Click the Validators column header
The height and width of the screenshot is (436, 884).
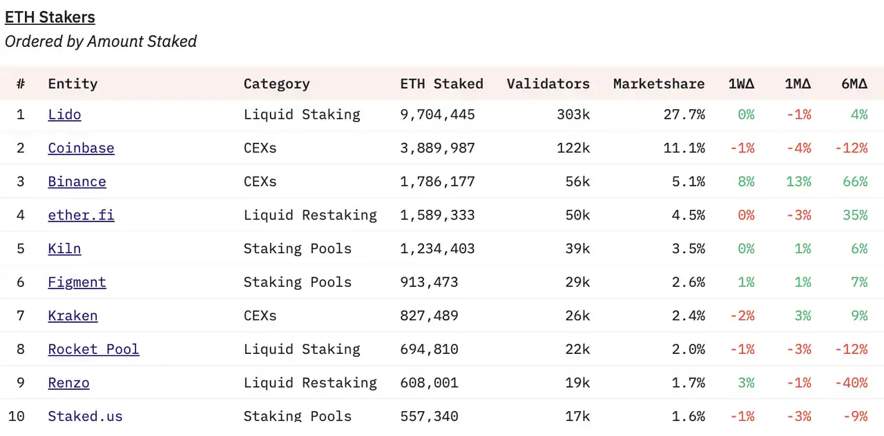(548, 84)
